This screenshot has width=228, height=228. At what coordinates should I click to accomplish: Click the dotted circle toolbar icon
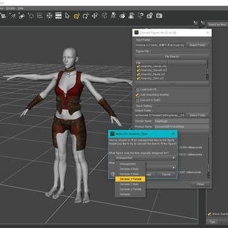pos(31,16)
